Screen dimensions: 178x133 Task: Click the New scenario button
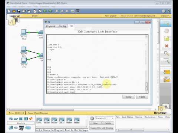[95, 123]
